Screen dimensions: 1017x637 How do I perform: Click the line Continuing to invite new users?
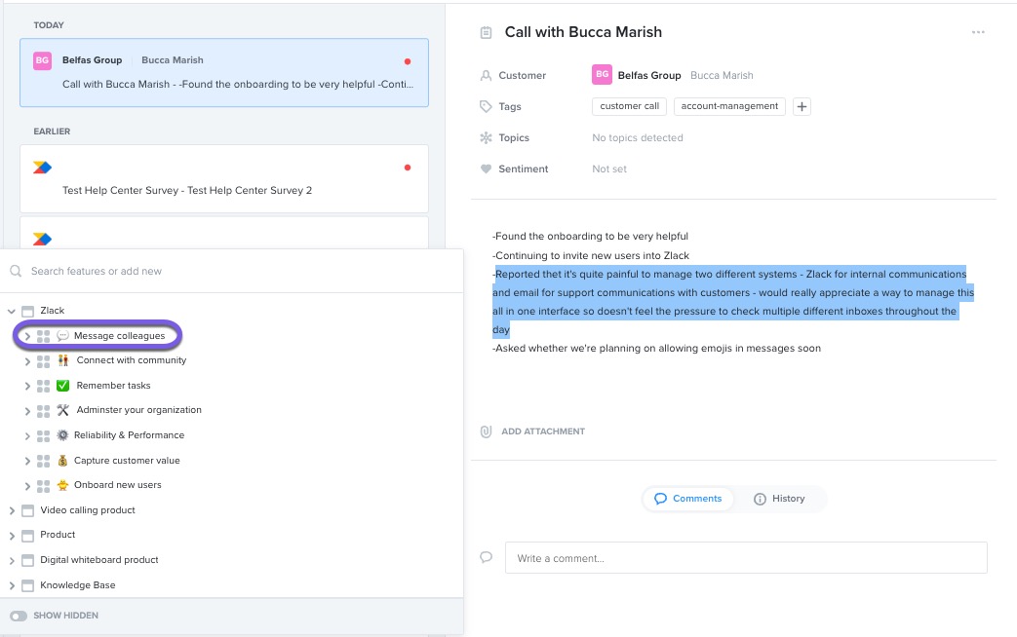(591, 255)
